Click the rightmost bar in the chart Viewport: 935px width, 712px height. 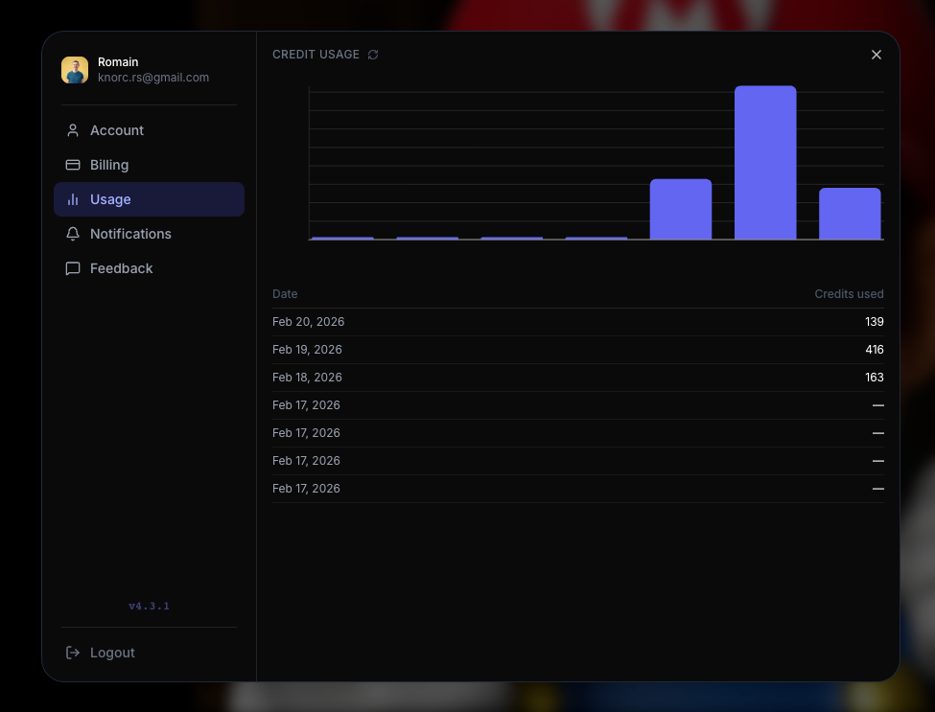coord(850,214)
